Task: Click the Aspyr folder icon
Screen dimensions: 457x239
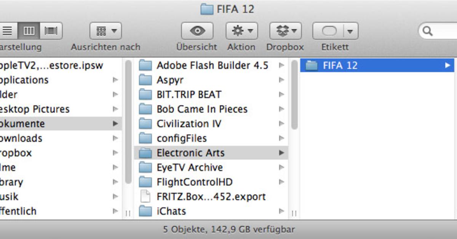Action: (145, 80)
